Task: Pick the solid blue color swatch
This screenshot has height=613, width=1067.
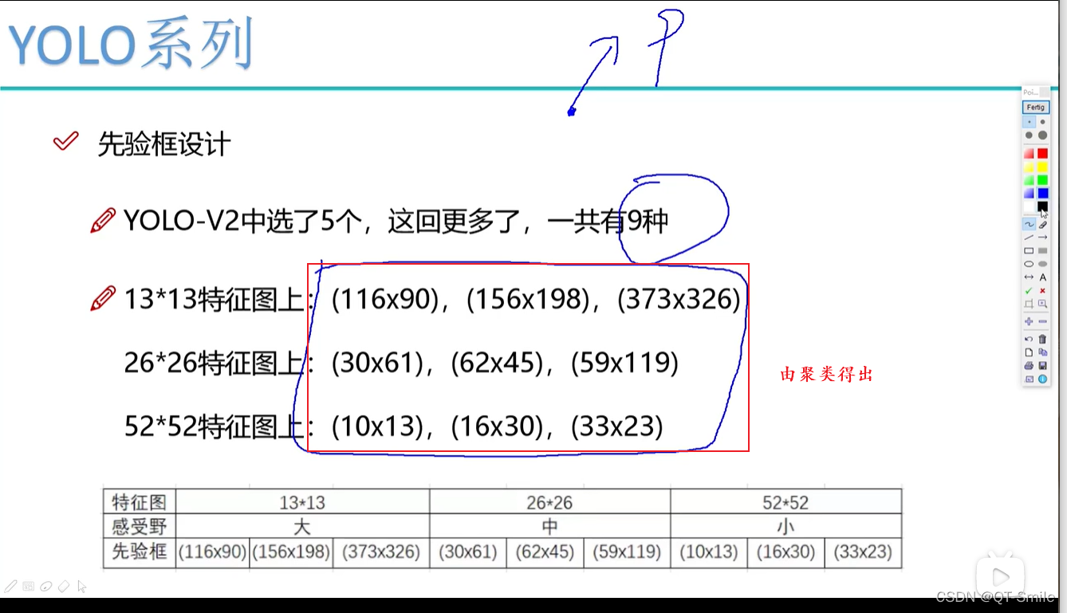Action: [1042, 193]
